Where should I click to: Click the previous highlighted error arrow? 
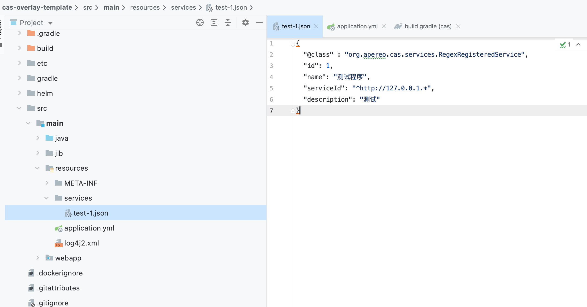coord(578,45)
